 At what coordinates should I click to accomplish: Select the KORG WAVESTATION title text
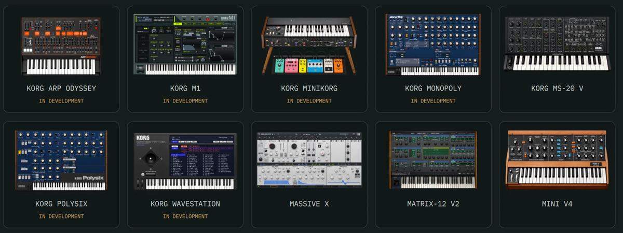[185, 204]
